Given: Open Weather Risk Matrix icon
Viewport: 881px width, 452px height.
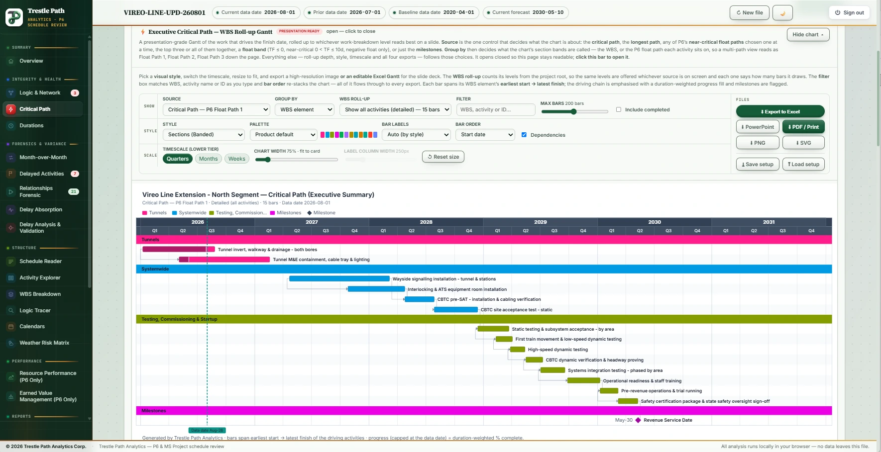Looking at the screenshot, I should pyautogui.click(x=11, y=343).
